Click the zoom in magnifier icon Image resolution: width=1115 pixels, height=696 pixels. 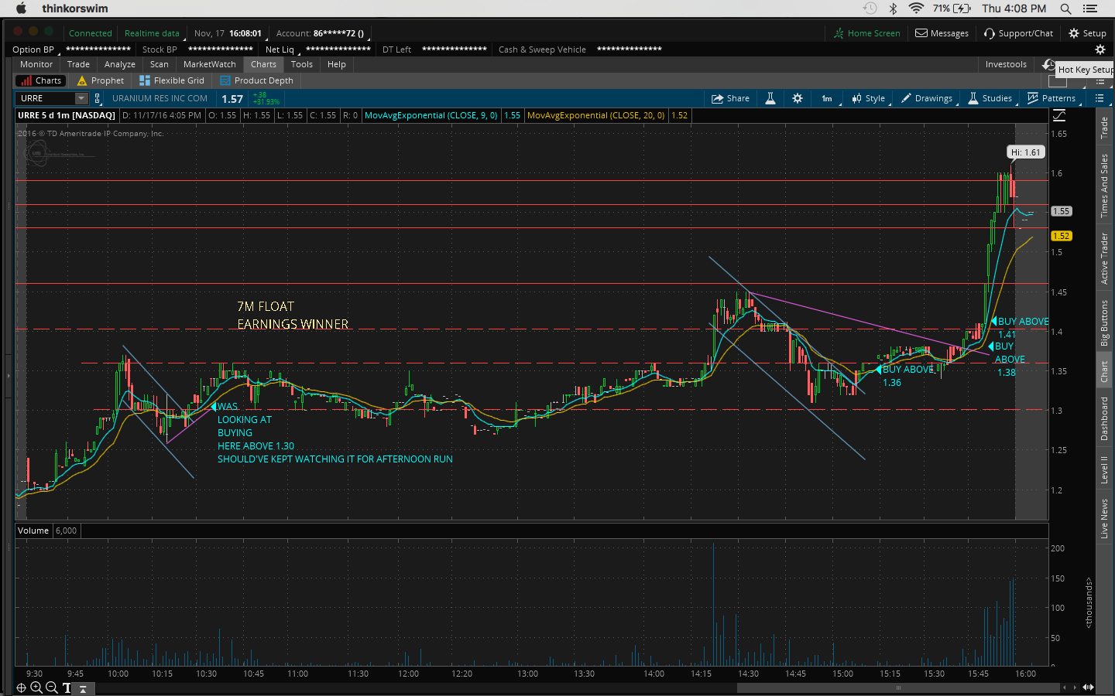pos(36,687)
